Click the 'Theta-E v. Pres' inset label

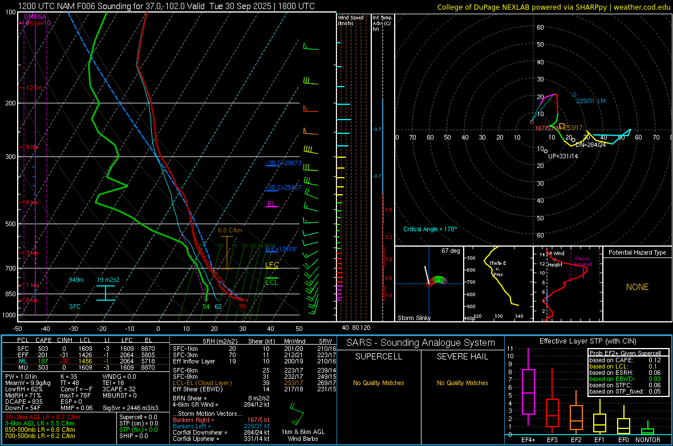click(x=498, y=268)
